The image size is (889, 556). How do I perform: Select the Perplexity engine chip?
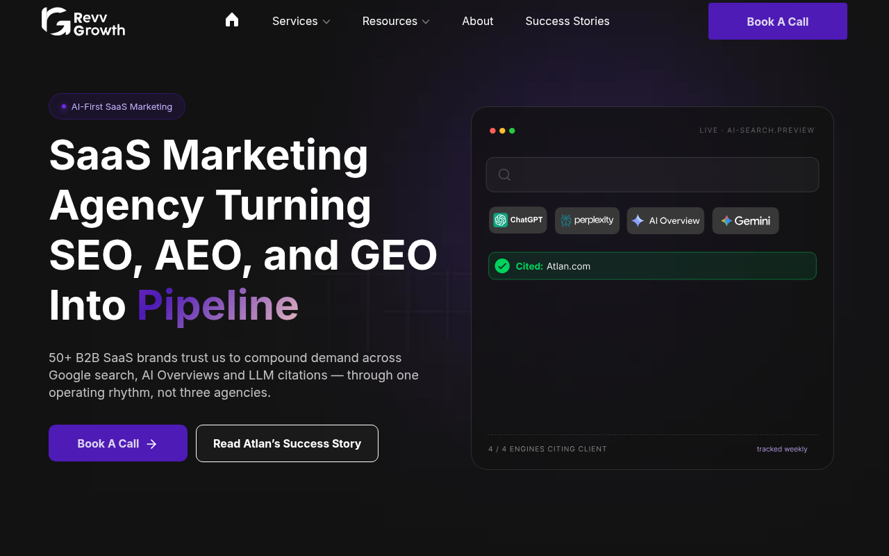coord(587,220)
